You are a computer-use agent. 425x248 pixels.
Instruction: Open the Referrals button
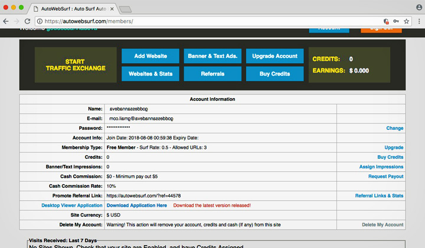212,74
